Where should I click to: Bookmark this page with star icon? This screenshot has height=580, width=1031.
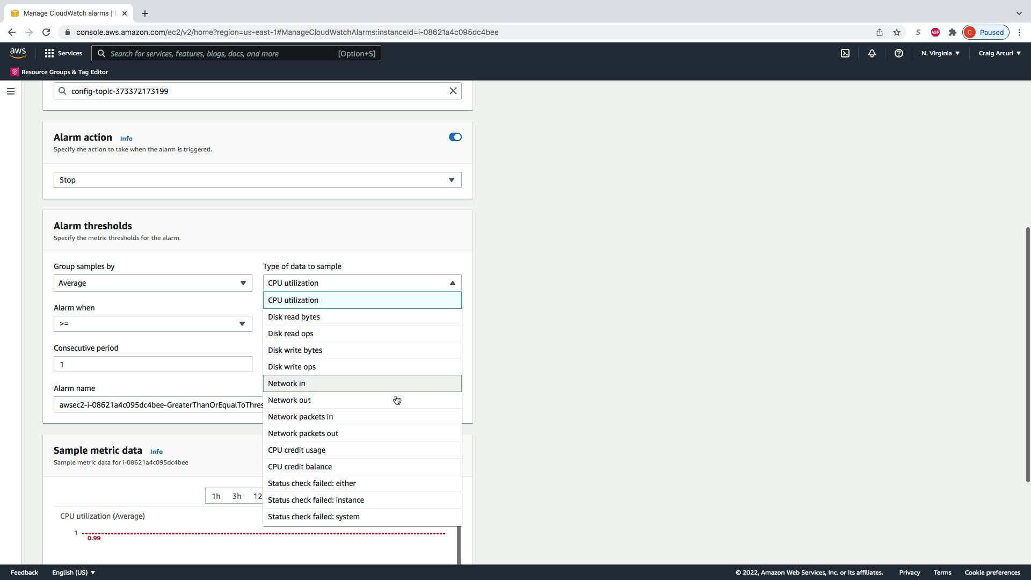pos(897,32)
